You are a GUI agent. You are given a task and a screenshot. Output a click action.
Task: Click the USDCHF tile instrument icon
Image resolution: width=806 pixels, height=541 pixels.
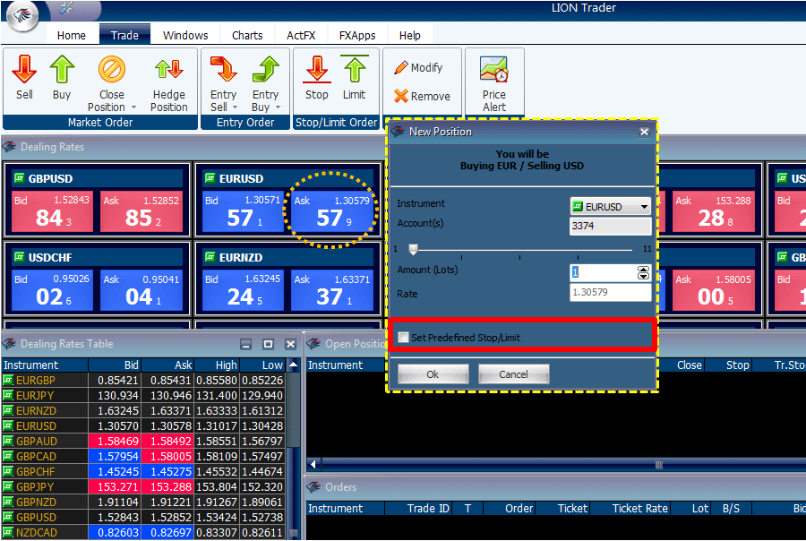click(20, 257)
